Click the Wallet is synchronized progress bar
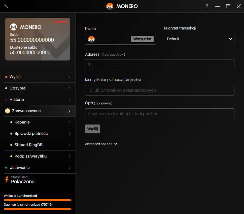244x214 pixels. click(x=38, y=200)
